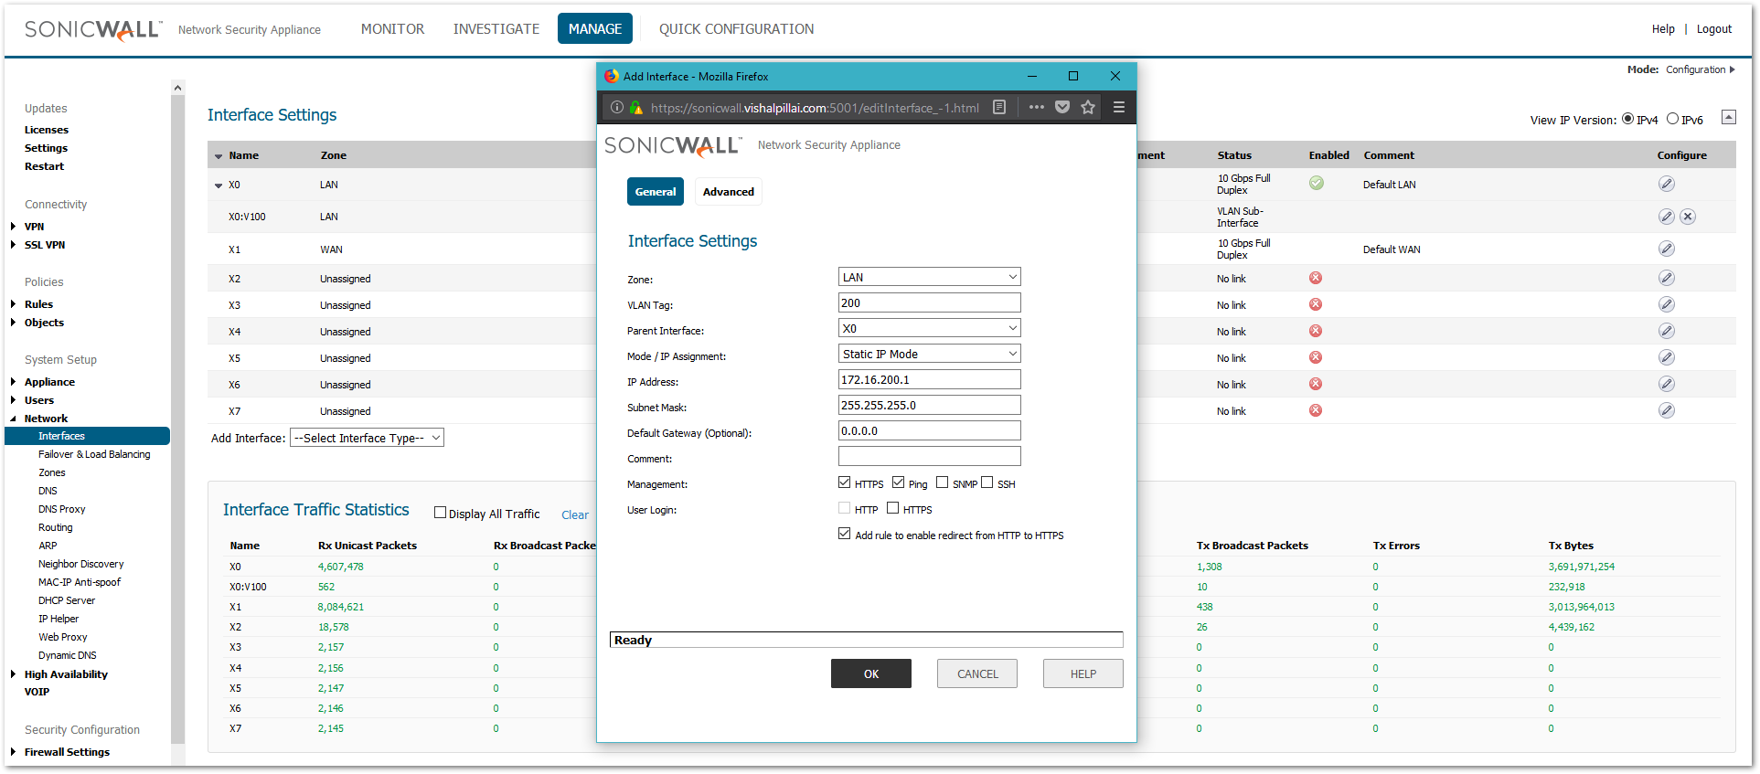Show site information icon in address bar

pos(616,107)
